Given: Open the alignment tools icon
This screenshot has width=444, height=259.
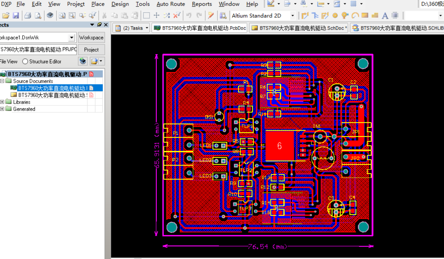Looking at the screenshot, I should click(x=287, y=4).
